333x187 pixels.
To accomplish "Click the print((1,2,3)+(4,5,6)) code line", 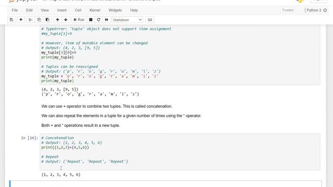I will [65, 148].
